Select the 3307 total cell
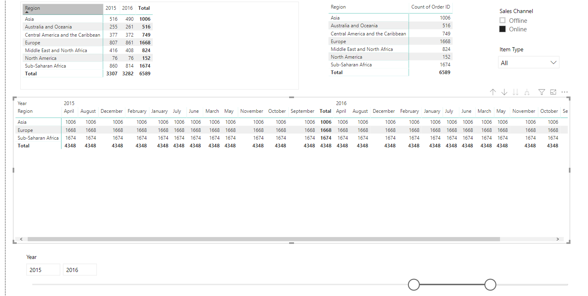588x296 pixels. 112,74
